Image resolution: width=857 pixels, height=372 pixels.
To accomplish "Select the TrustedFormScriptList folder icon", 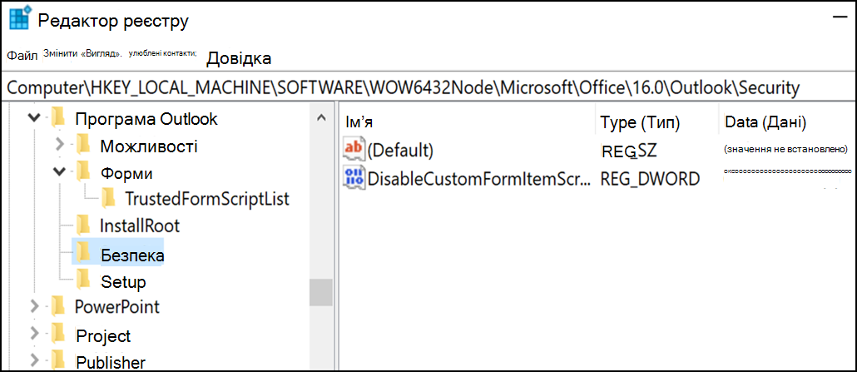I will tap(109, 198).
